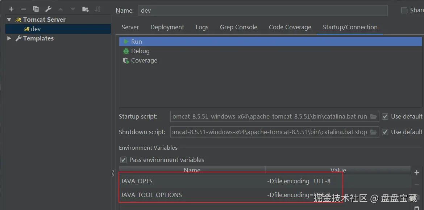Remove selected configuration with minus icon
Screen dimensions: 424x210
coord(24,9)
